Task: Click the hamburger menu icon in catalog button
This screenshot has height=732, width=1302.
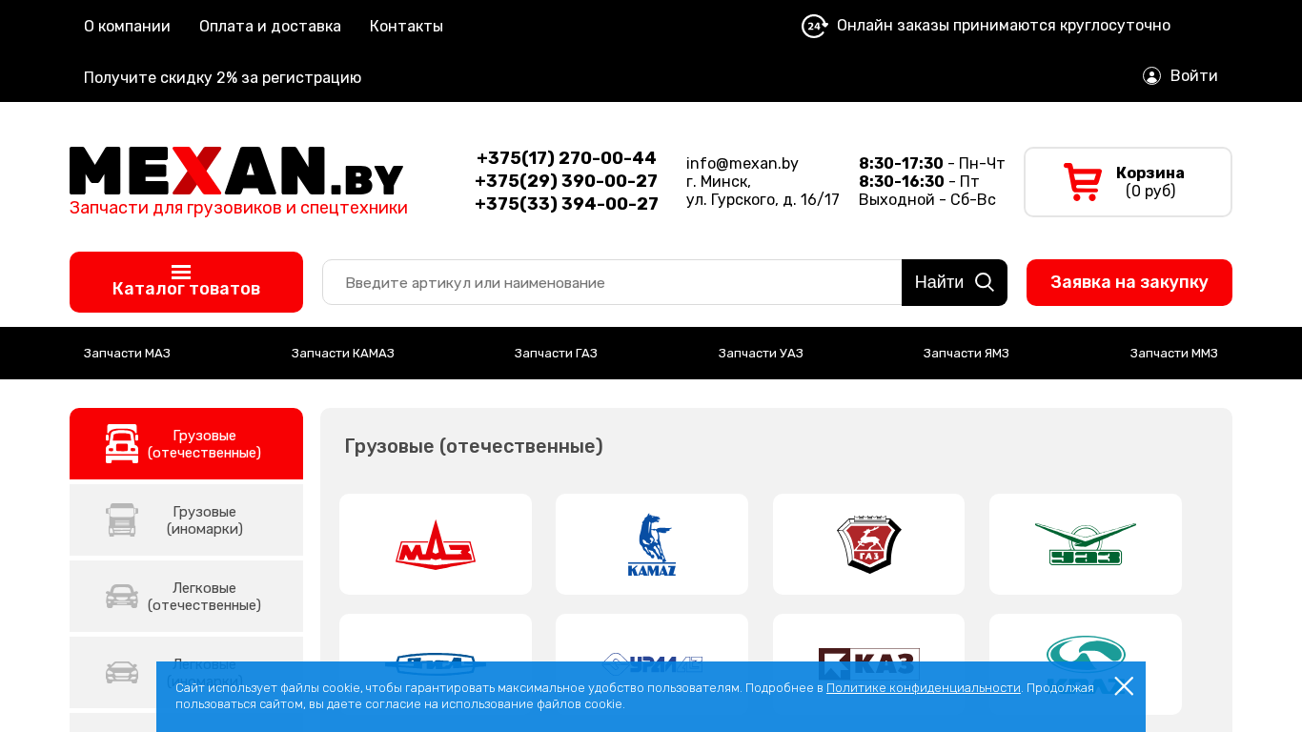Action: coord(181,272)
